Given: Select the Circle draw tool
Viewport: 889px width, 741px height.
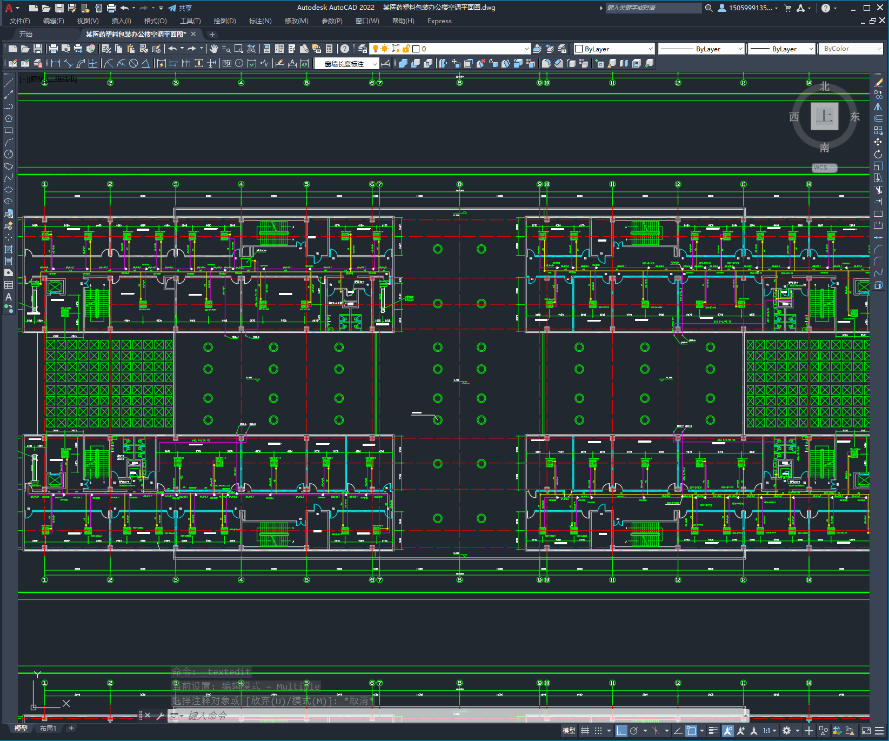Looking at the screenshot, I should click(x=9, y=154).
